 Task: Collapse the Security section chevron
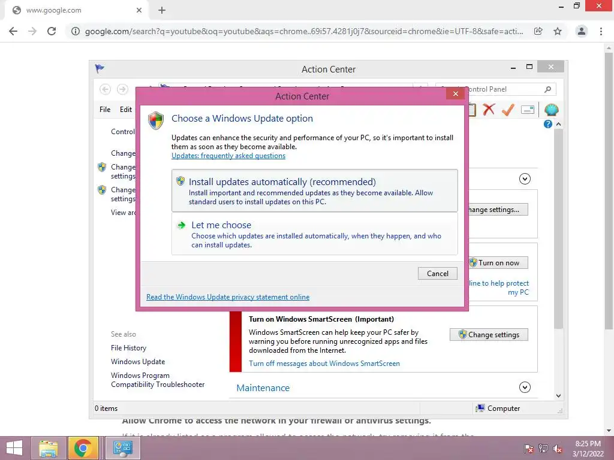click(525, 178)
